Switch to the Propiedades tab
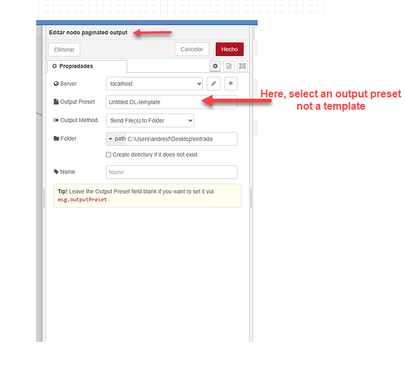The width and height of the screenshot is (405, 367). (87, 66)
